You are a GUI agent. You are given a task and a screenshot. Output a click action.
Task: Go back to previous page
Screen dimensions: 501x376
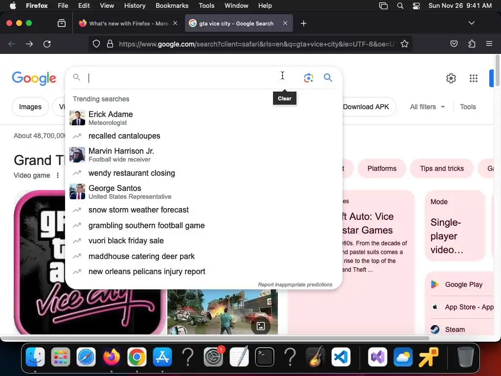coord(12,44)
